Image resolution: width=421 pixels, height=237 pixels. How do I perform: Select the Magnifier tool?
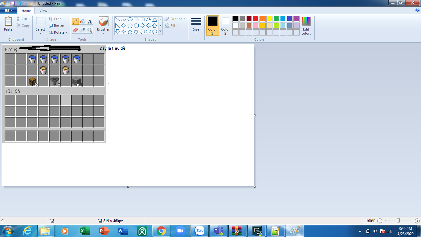90,30
